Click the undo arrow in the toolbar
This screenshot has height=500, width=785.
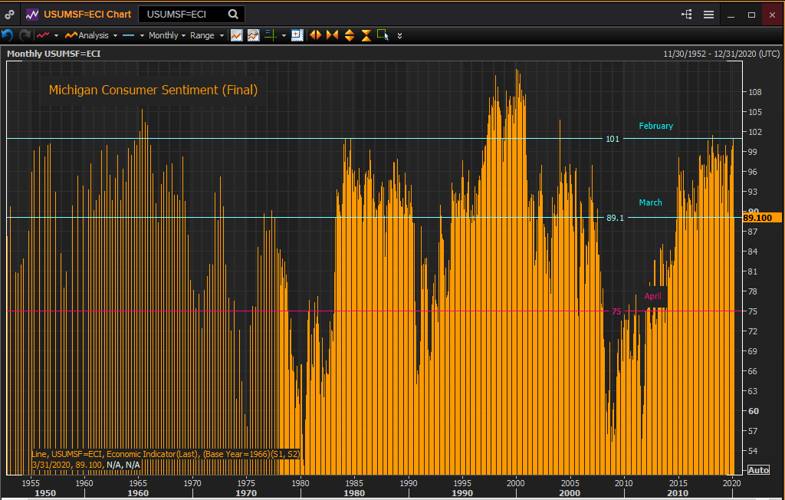click(8, 35)
